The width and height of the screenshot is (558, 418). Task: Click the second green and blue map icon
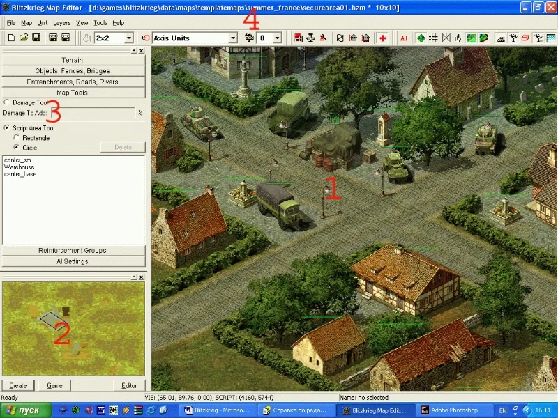pyautogui.click(x=483, y=38)
